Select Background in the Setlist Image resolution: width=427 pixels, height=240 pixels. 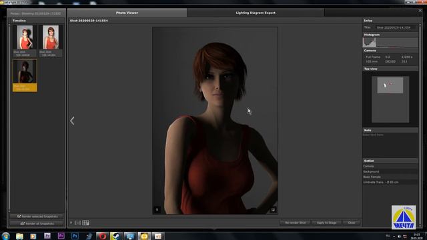click(390, 171)
